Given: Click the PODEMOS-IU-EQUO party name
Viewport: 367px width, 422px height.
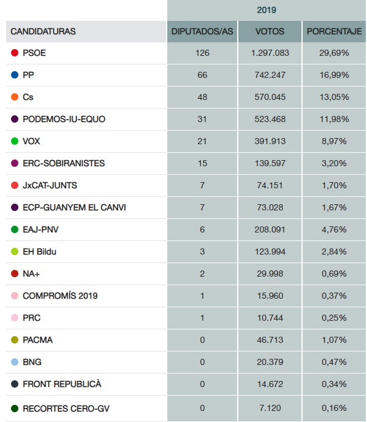Looking at the screenshot, I should 64,119.
